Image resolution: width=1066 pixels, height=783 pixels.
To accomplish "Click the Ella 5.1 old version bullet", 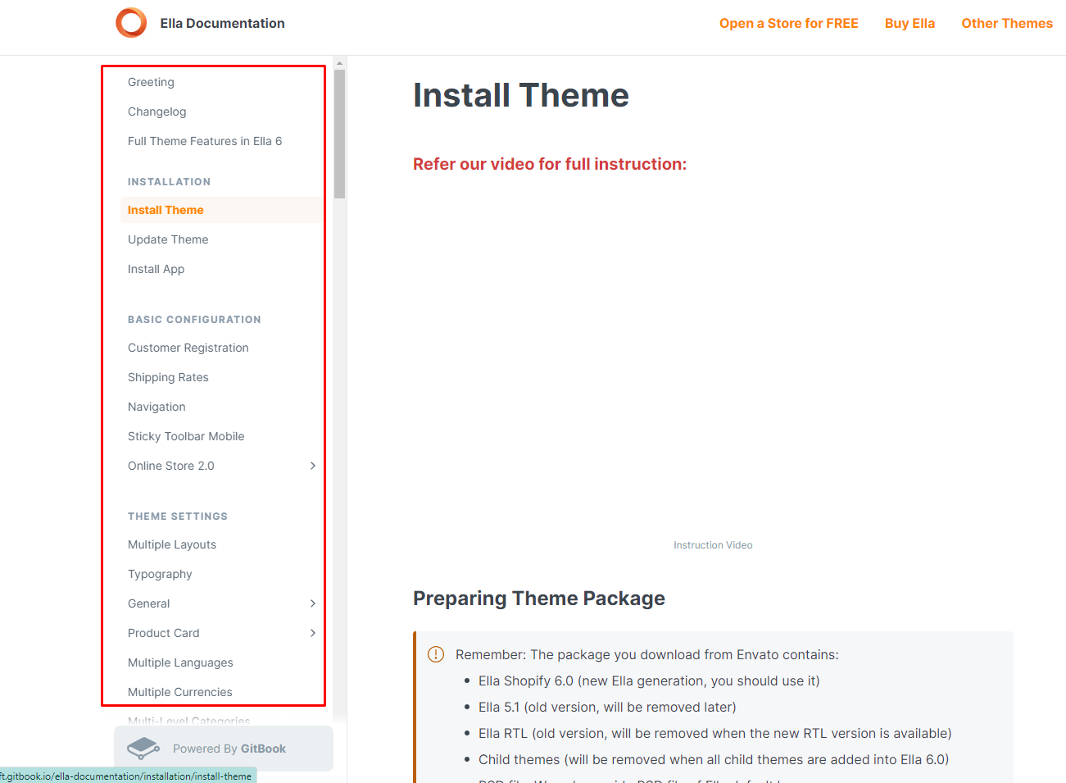I will click(607, 707).
